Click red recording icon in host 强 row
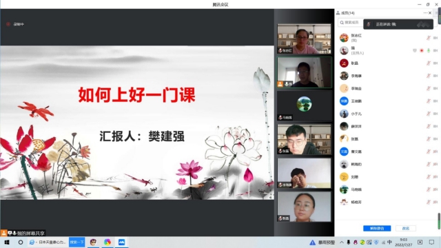 421,50
